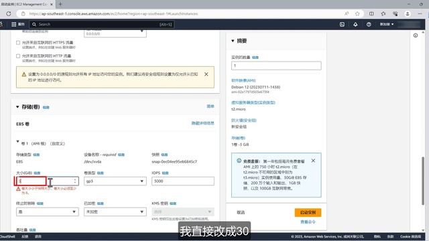Enable allow HTTPS traffic from internet
This screenshot has height=241, width=429.
[18, 43]
